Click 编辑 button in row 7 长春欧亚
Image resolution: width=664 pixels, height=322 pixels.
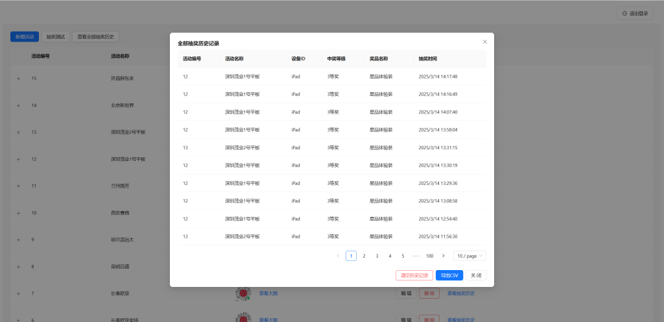tap(406, 293)
